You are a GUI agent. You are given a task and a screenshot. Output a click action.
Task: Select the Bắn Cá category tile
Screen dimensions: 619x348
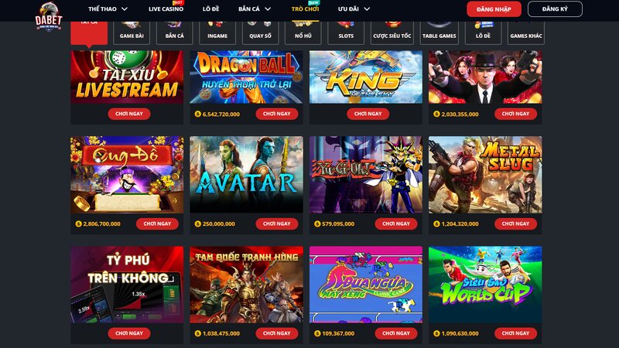click(x=175, y=32)
